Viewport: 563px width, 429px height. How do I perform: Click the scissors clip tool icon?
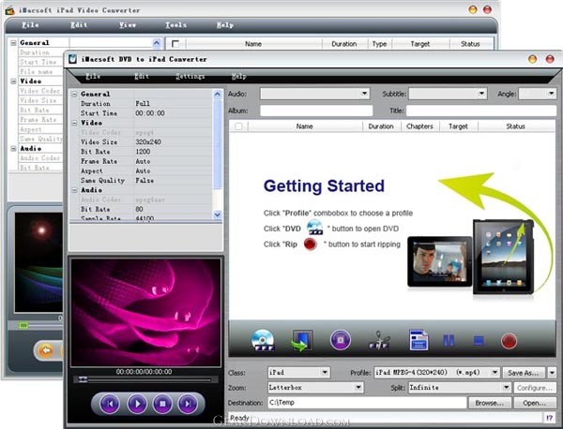pos(379,340)
